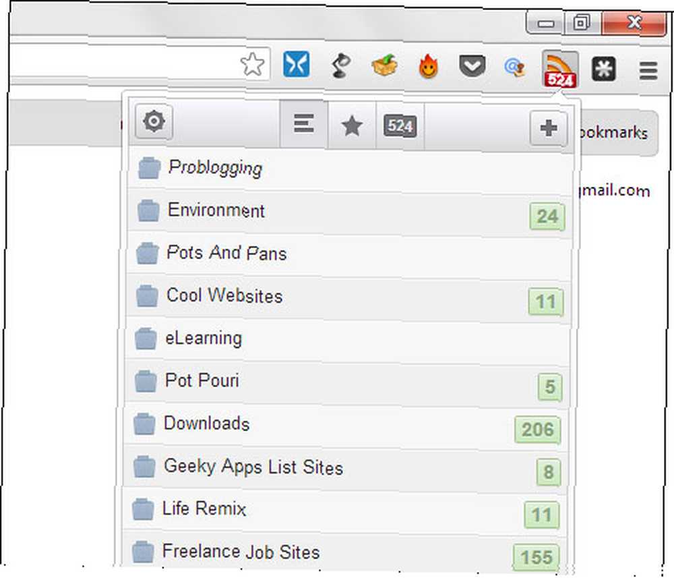The image size is (674, 578).
Task: Click the folder icon beside Environment
Action: coord(148,210)
